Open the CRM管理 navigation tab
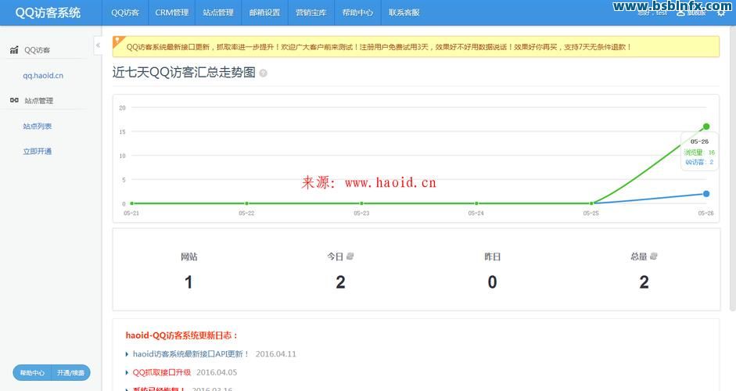The image size is (736, 391). 172,13
